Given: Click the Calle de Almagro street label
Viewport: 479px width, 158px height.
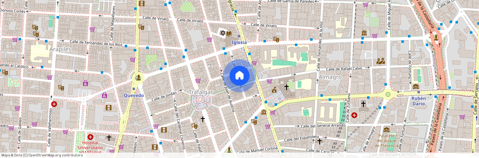Looking at the screenshot, I should pyautogui.click(x=368, y=139).
